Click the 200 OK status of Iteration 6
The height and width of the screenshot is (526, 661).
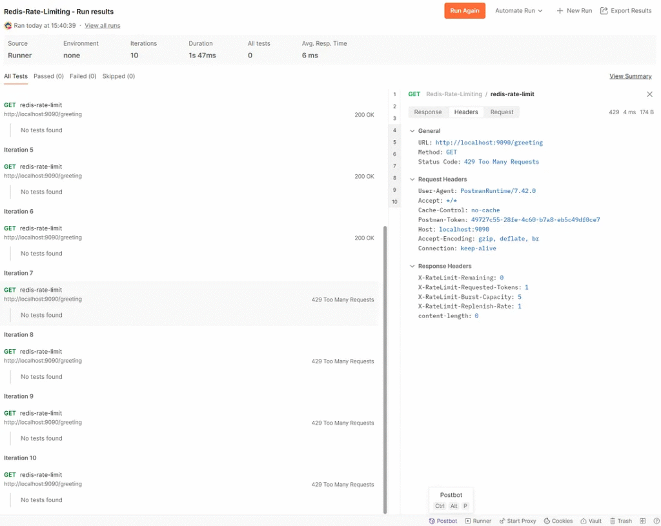point(364,238)
